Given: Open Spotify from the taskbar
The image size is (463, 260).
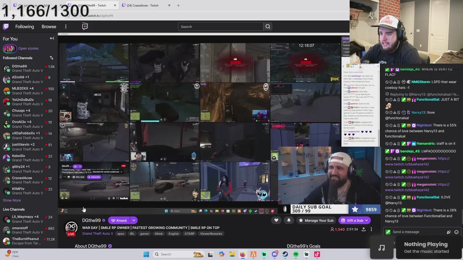Looking at the screenshot, I should 296,254.
